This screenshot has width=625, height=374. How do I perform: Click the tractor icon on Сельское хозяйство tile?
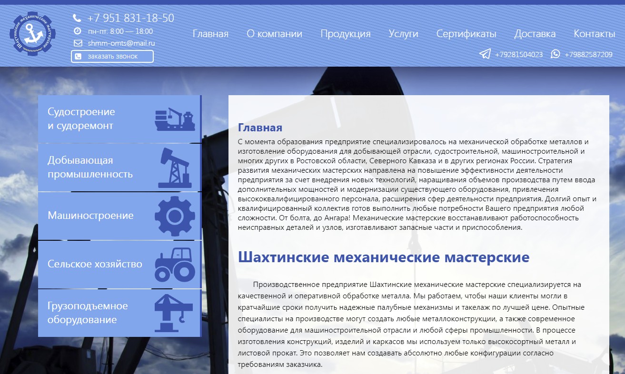coord(175,265)
